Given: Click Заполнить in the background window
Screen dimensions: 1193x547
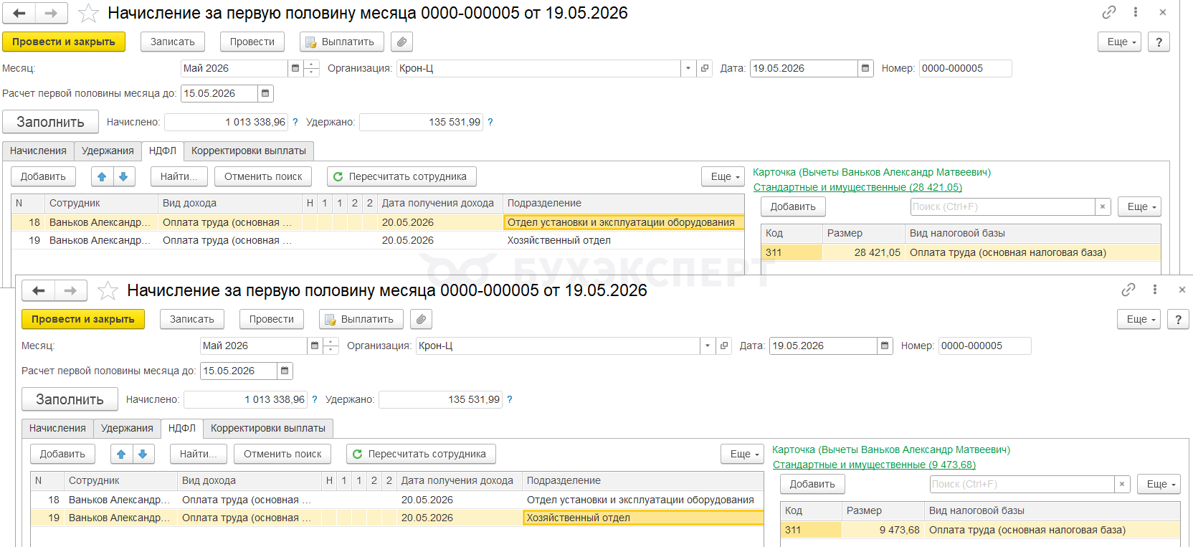Looking at the screenshot, I should (x=50, y=122).
